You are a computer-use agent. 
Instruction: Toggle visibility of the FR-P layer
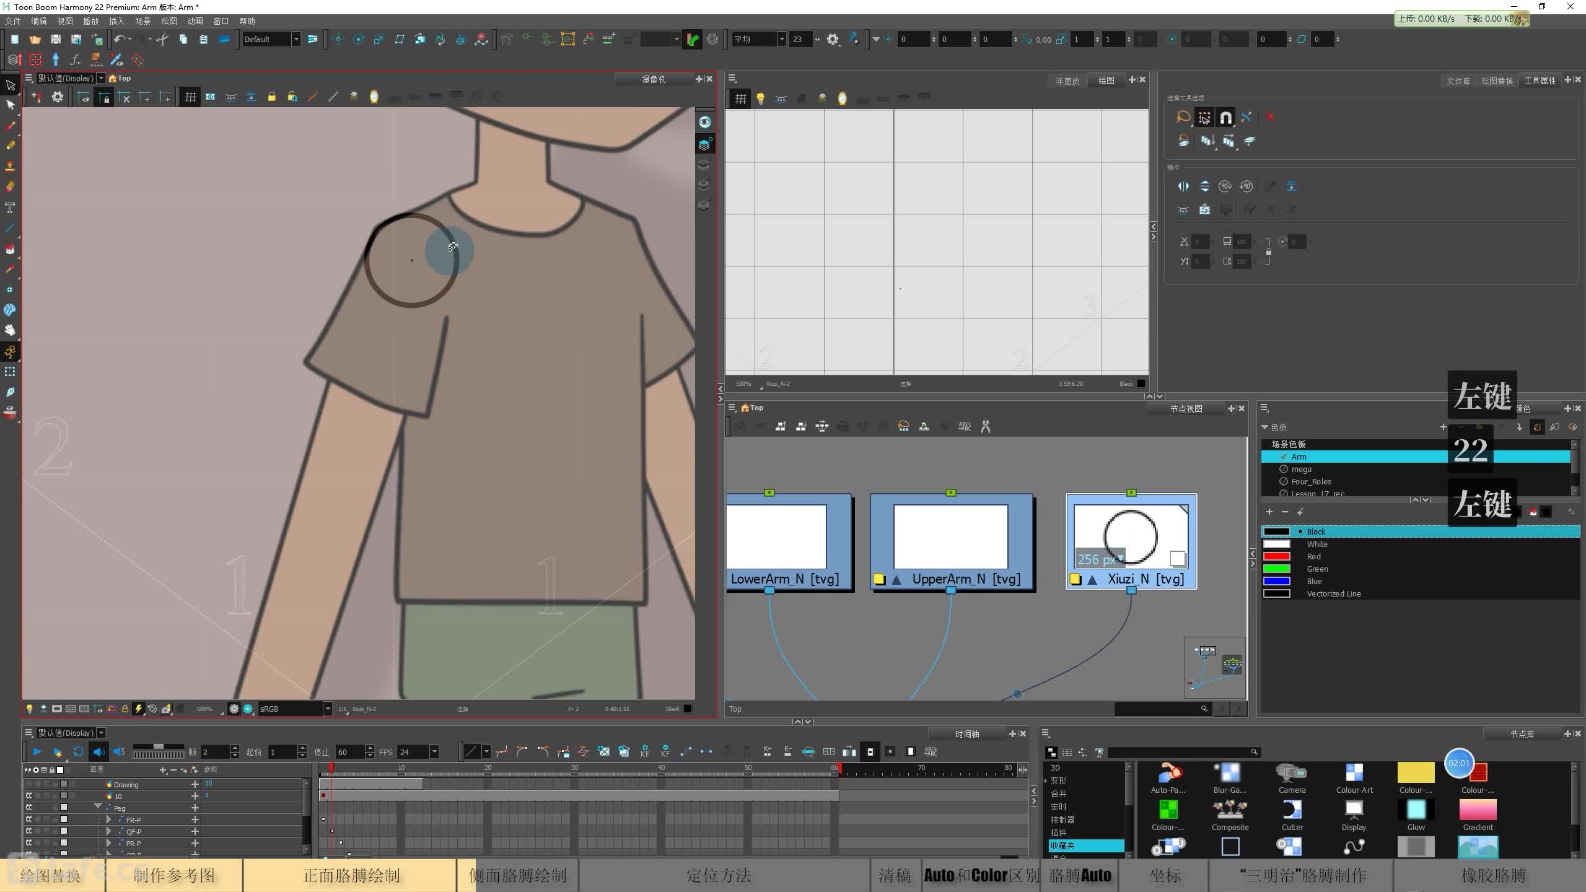28,820
